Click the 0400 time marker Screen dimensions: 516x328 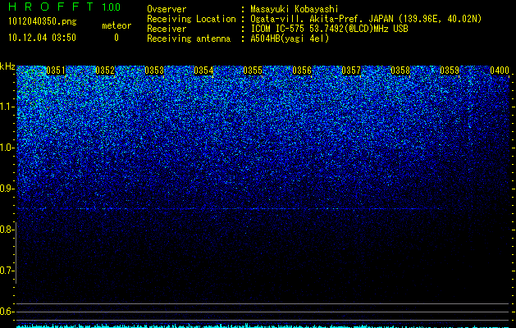[x=500, y=71]
